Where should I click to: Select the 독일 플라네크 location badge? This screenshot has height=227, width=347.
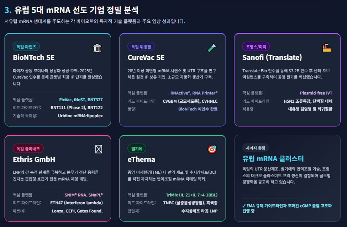pos(28,148)
